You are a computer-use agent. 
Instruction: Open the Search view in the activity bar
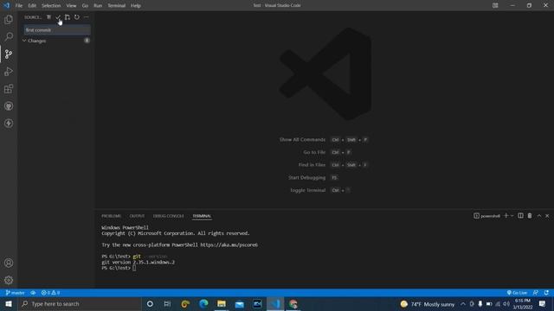tap(9, 36)
